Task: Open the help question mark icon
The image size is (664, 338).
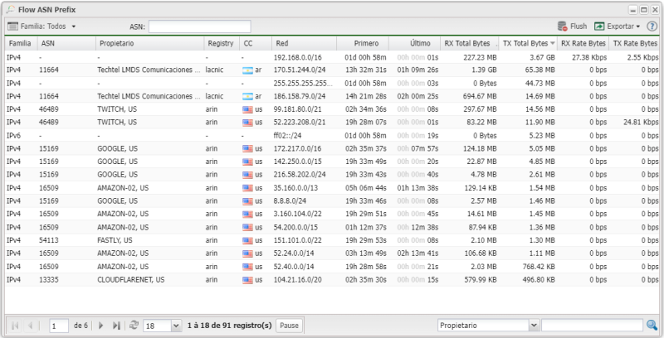Action: [x=652, y=27]
